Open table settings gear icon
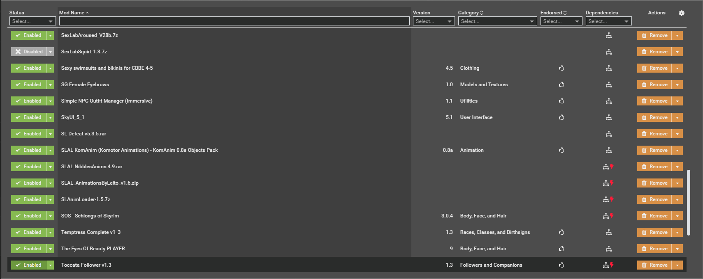703x279 pixels. point(682,13)
